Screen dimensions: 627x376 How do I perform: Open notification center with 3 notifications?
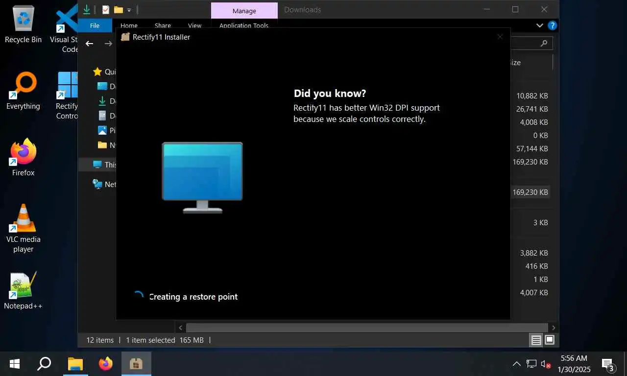coord(608,364)
